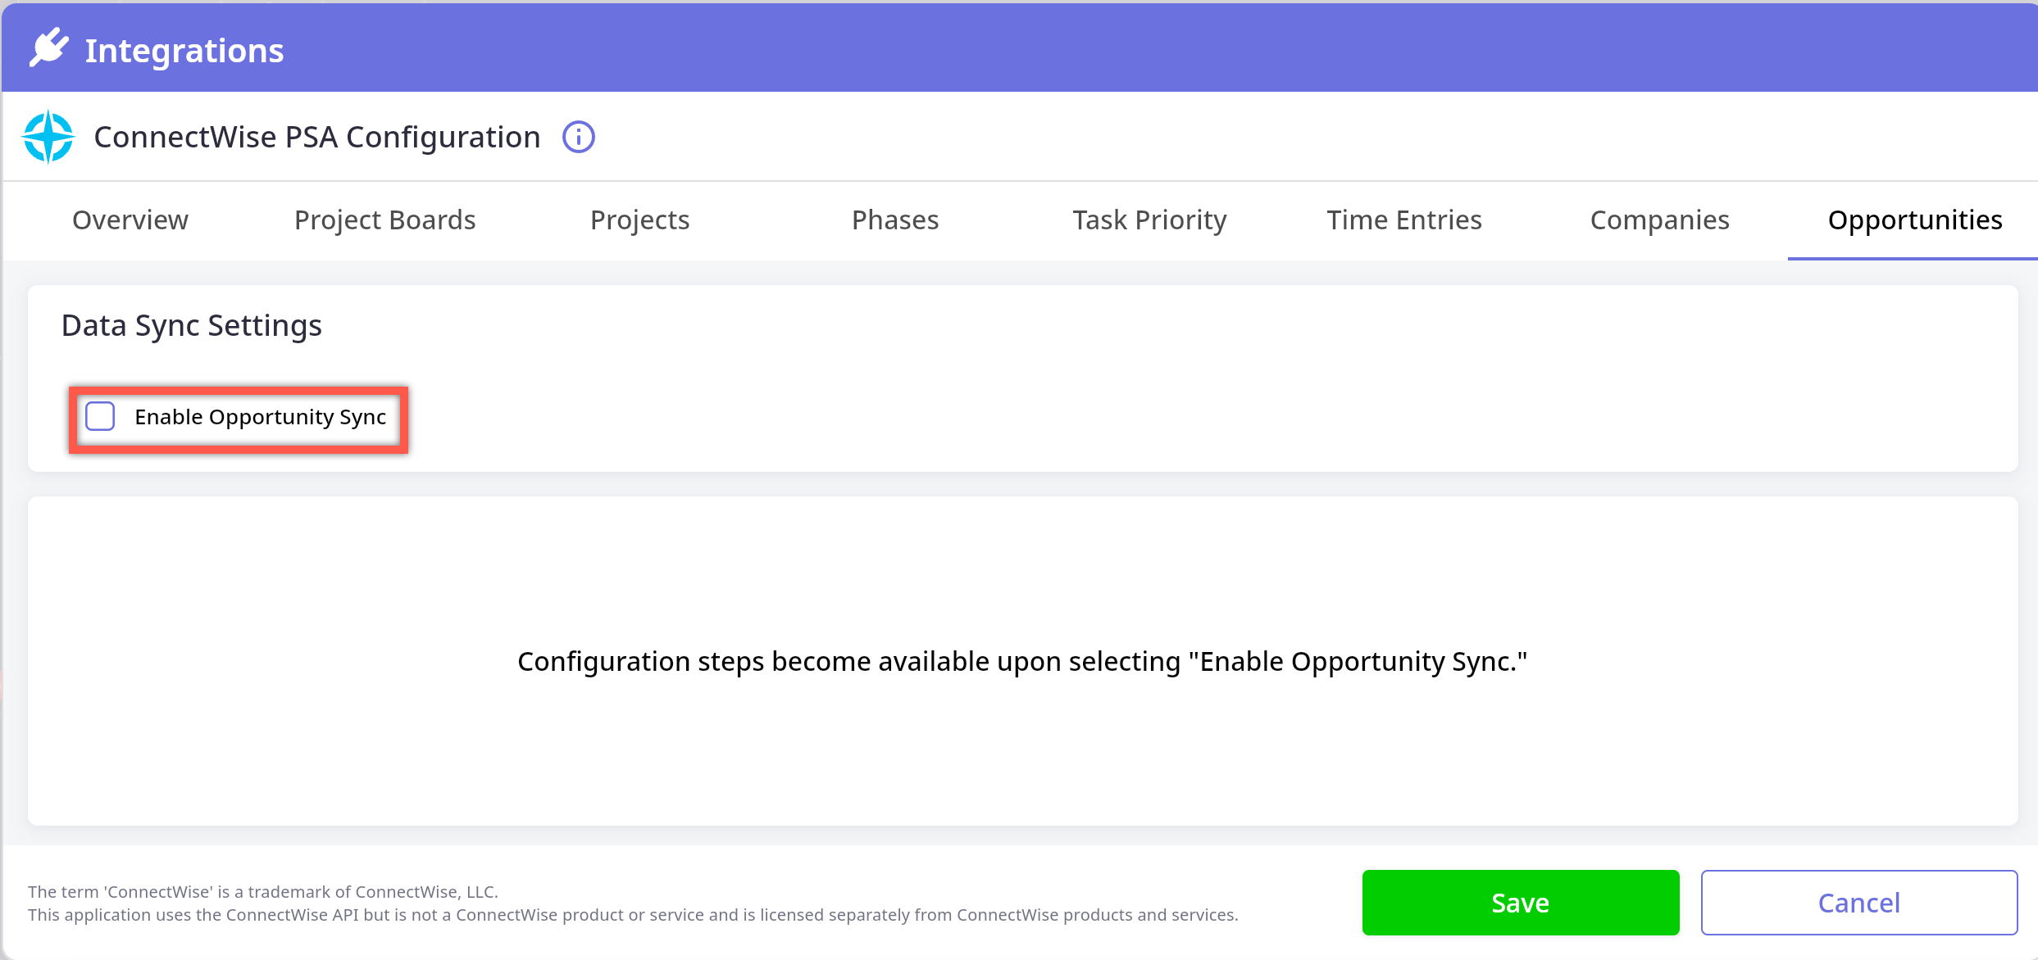The image size is (2038, 960).
Task: Click the Integrations plug icon
Action: (48, 48)
